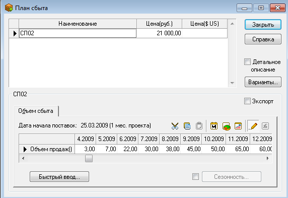The height and width of the screenshot is (198, 288).
Task: Click the Быстрый ввод... button
Action: (x=59, y=177)
